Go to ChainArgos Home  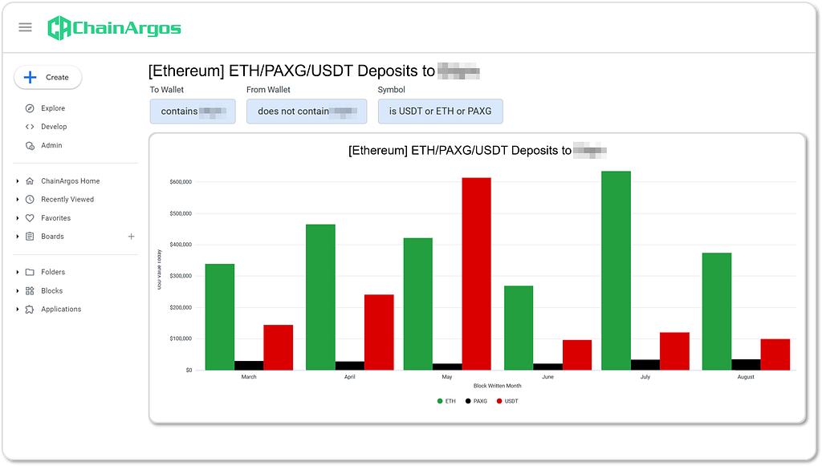click(71, 181)
